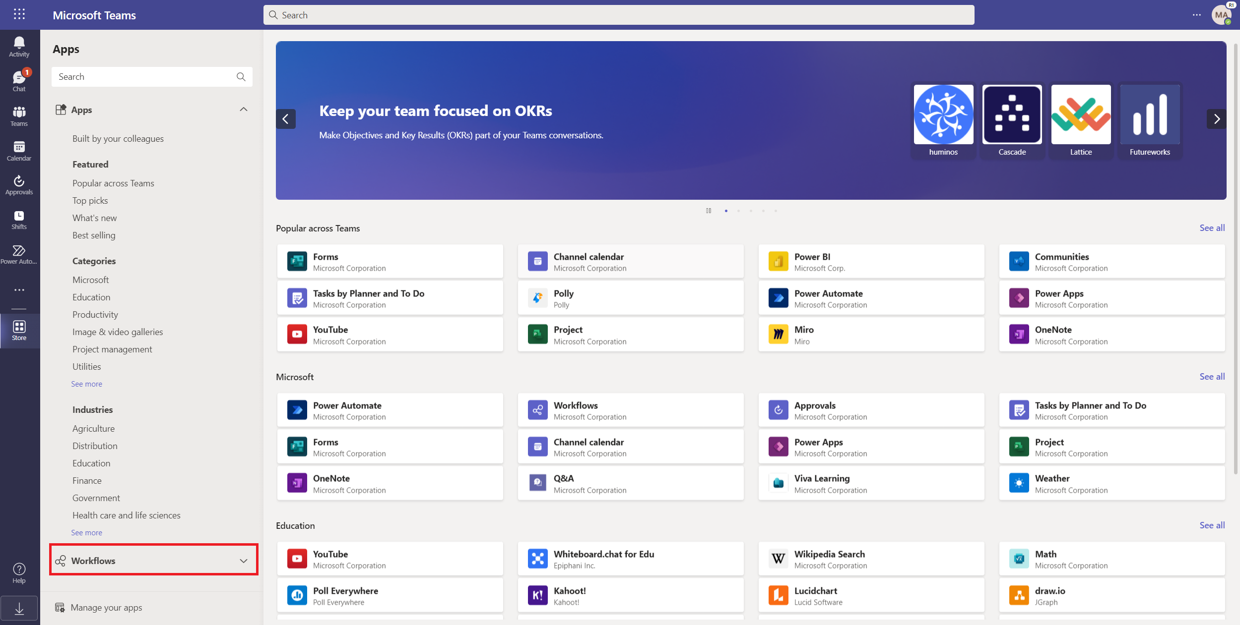The height and width of the screenshot is (625, 1240).
Task: Click Manage your apps at bottom
Action: pyautogui.click(x=106, y=607)
